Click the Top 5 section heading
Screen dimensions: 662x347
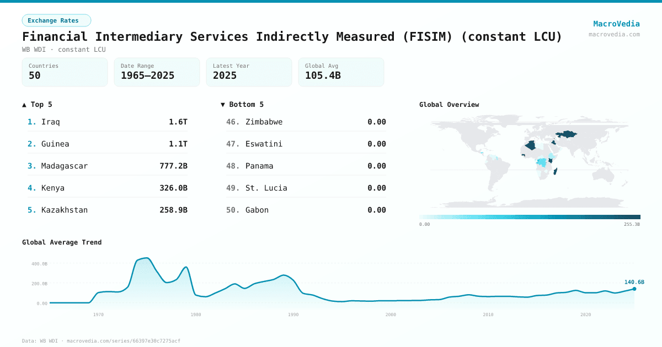(x=37, y=104)
